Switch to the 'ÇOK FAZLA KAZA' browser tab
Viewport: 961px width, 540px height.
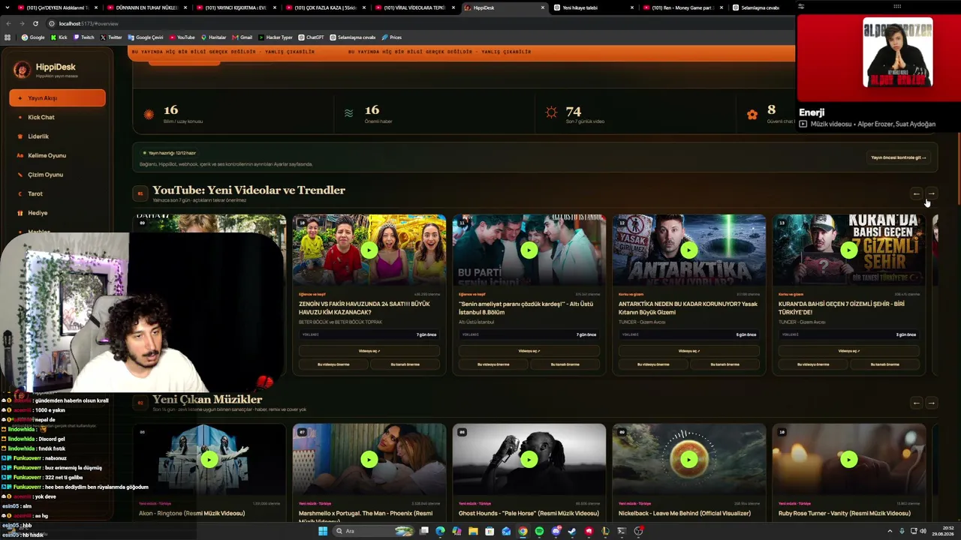pyautogui.click(x=325, y=7)
